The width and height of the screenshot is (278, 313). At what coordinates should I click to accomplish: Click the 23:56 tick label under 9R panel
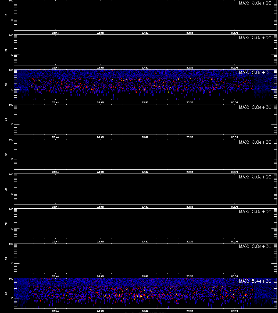(x=190, y=311)
